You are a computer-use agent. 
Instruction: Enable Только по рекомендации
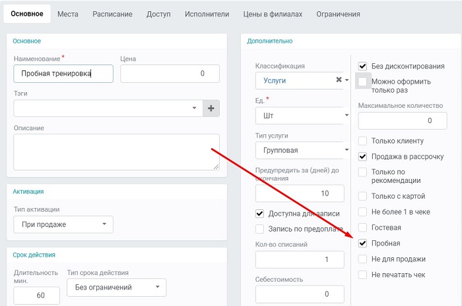(362, 172)
